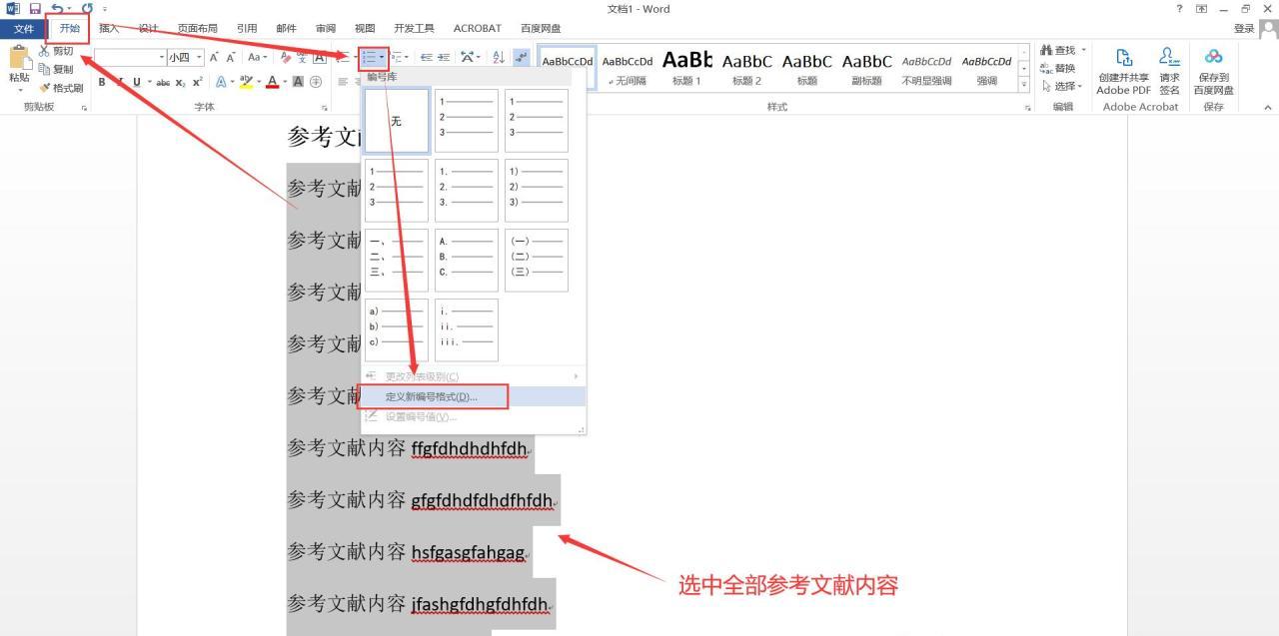This screenshot has width=1279, height=636.
Task: Select None (无) in numbering library
Action: 397,121
